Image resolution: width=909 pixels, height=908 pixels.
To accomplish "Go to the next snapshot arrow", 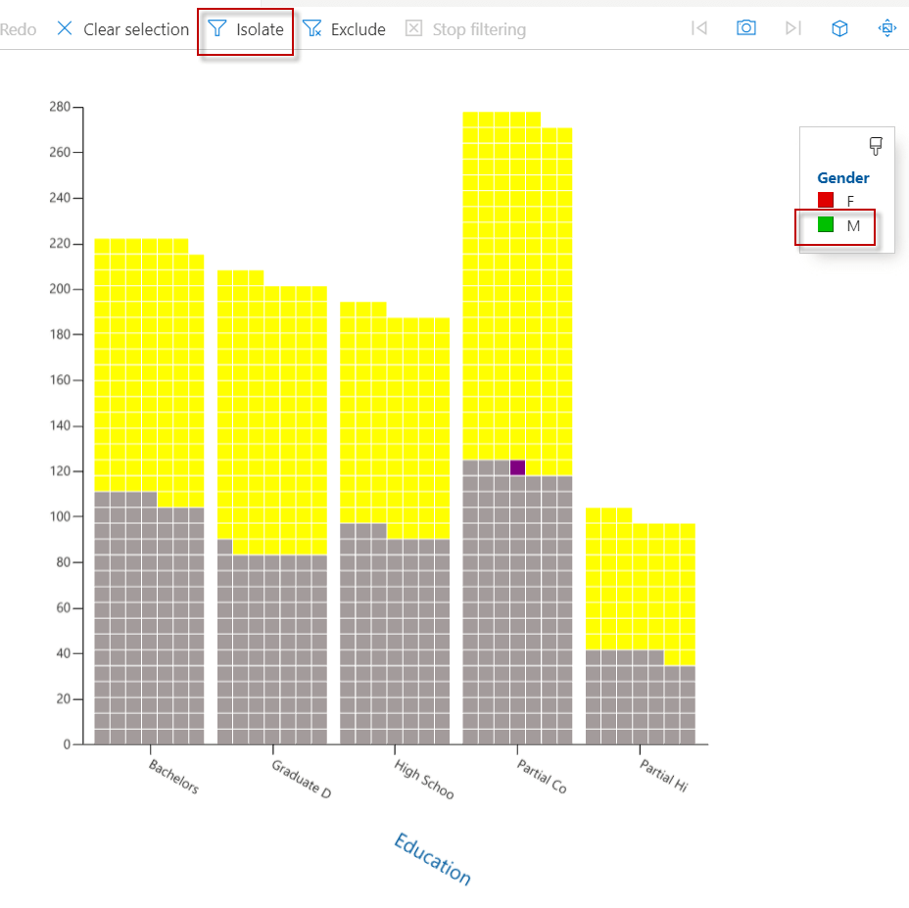I will pyautogui.click(x=793, y=27).
